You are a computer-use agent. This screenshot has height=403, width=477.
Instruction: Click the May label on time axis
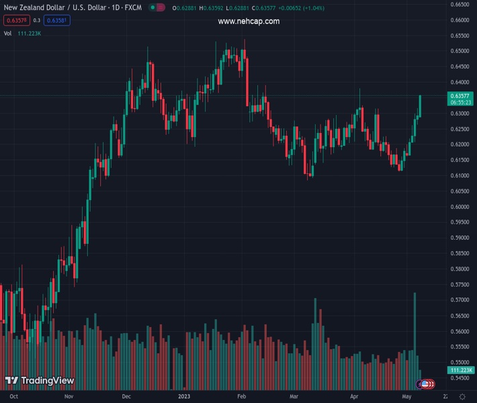[x=406, y=397]
